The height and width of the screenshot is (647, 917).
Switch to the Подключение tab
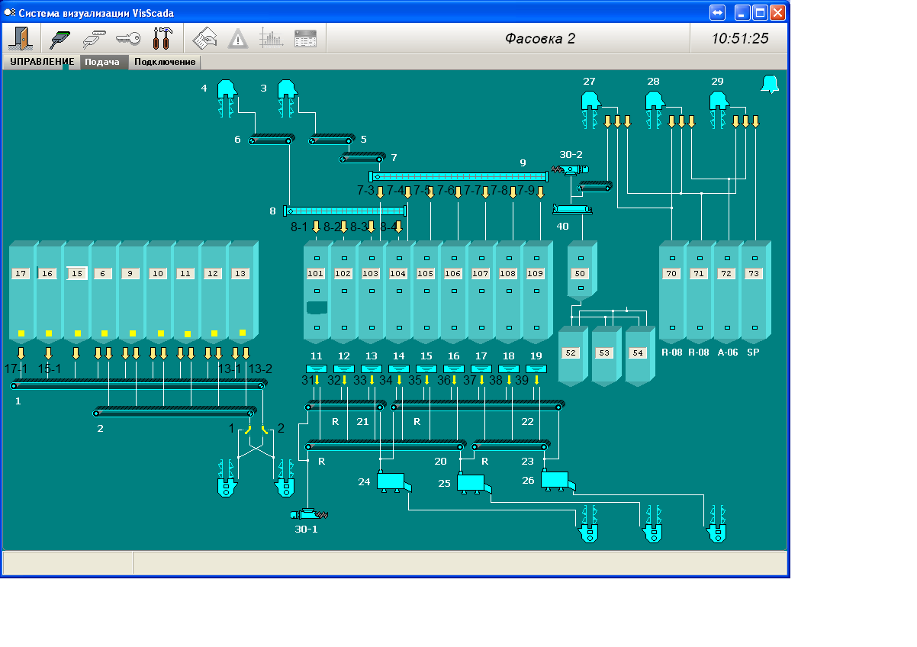[165, 62]
